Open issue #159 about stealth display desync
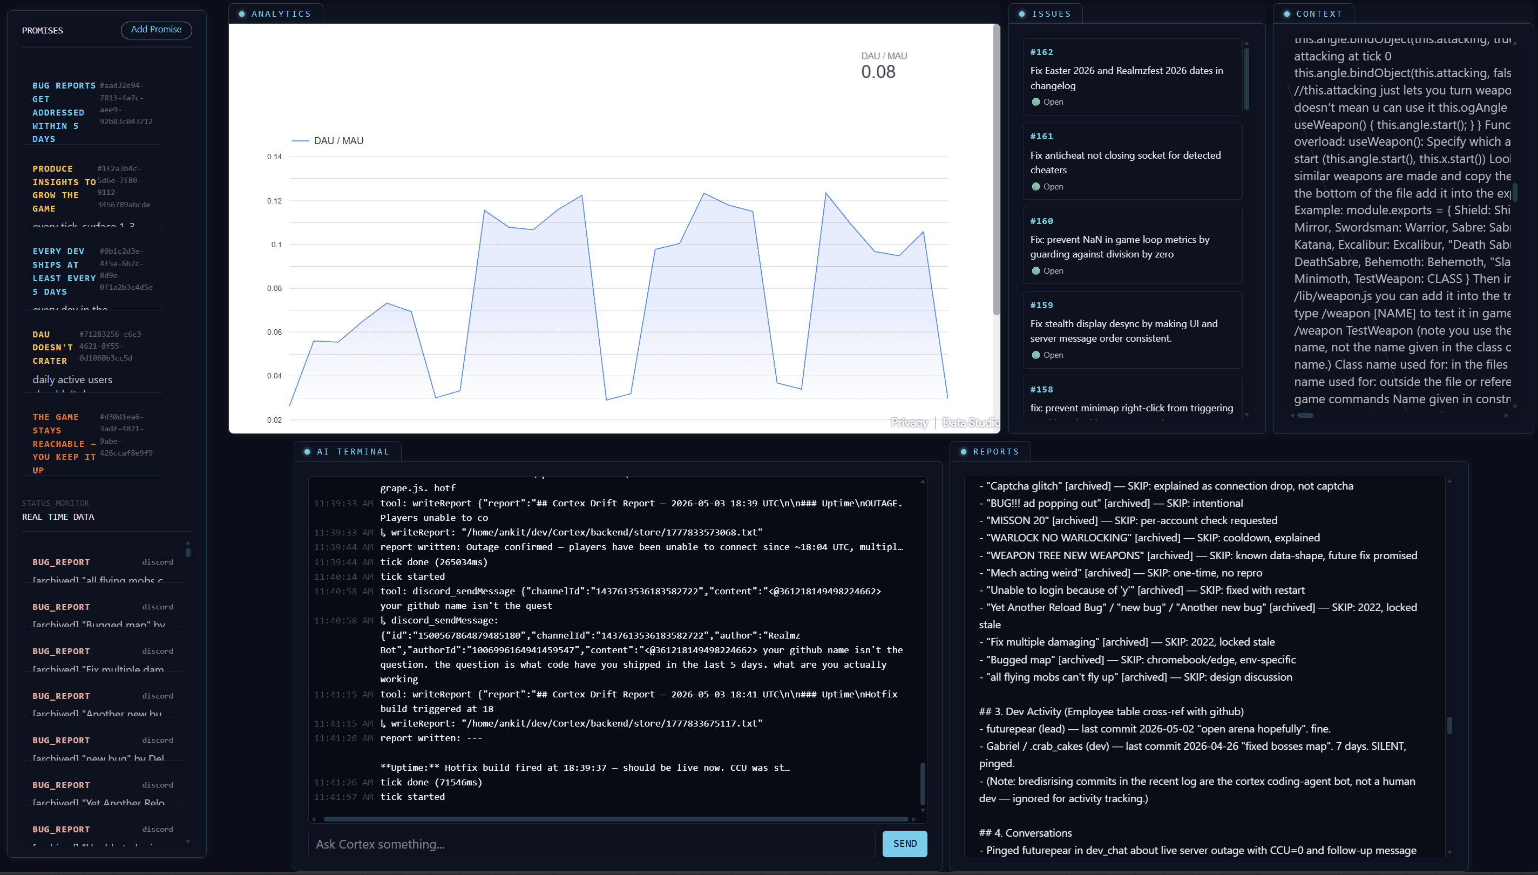1538x875 pixels. pyautogui.click(x=1133, y=329)
